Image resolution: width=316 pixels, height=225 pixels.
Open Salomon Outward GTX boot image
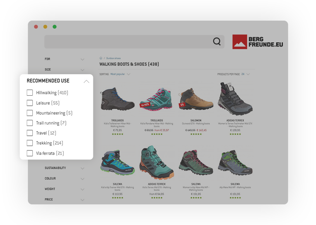point(196,99)
